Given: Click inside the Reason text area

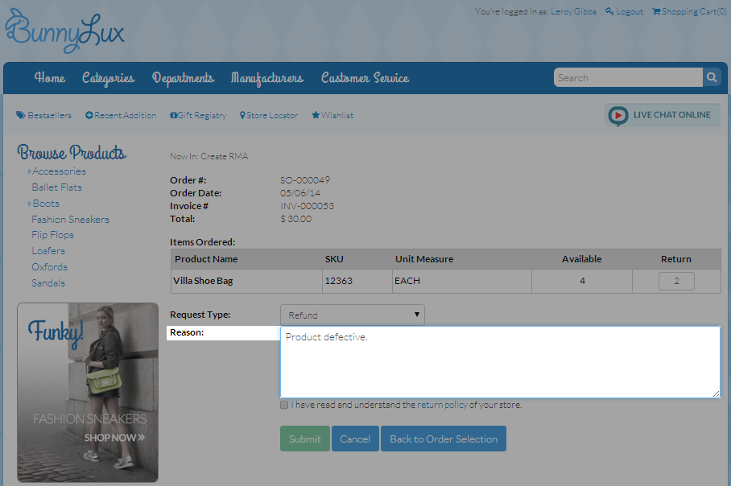Looking at the screenshot, I should 499,362.
